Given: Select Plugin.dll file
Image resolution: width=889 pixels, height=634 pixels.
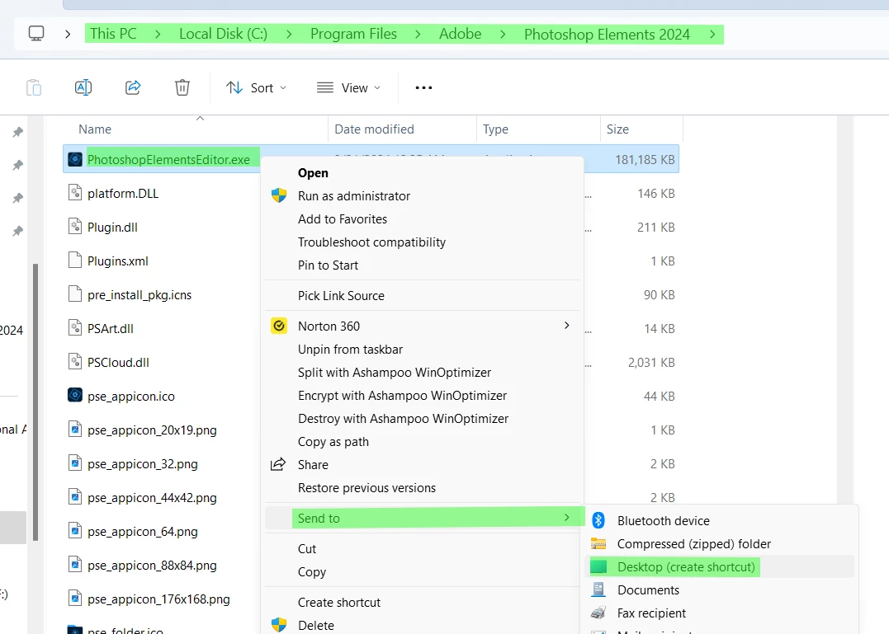Looking at the screenshot, I should click(x=112, y=228).
